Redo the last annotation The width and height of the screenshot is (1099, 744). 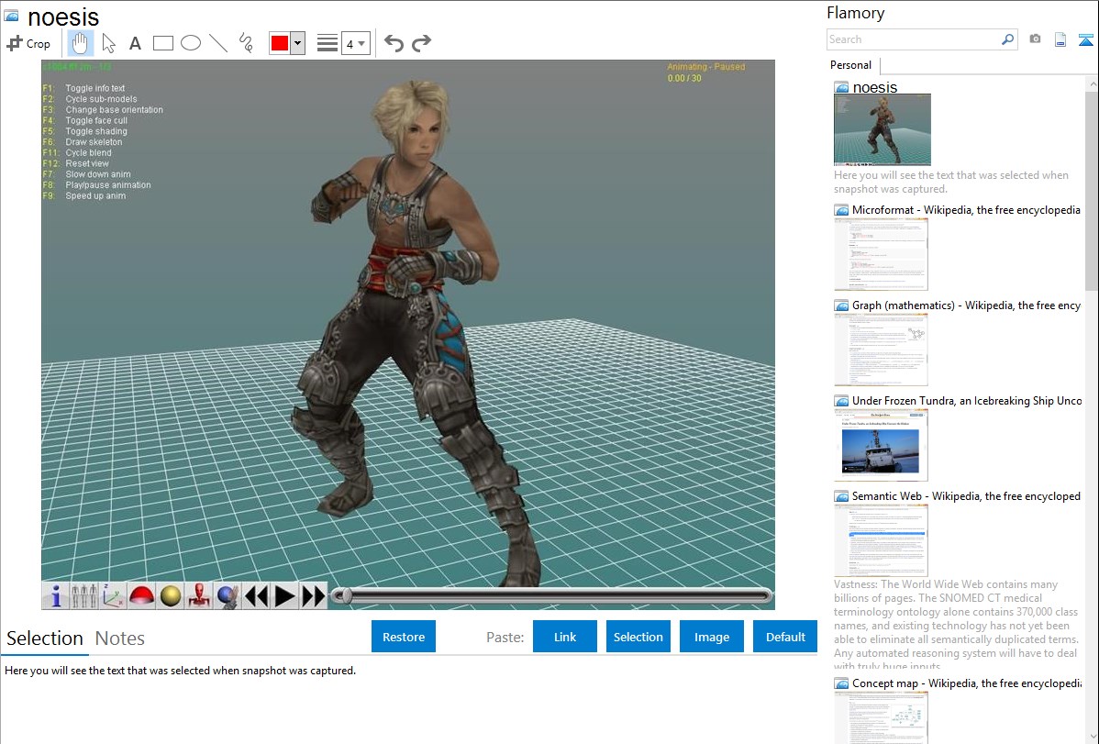point(421,43)
